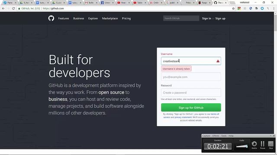Click into the Username field
The height and width of the screenshot is (155, 277).
click(x=191, y=61)
